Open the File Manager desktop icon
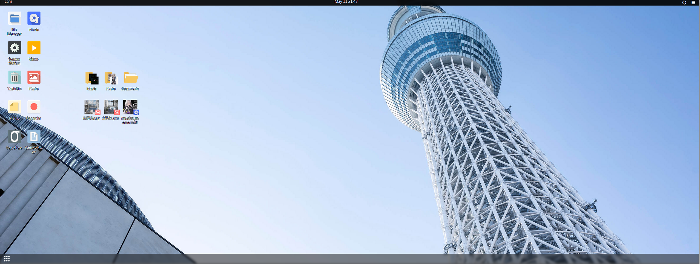Image resolution: width=700 pixels, height=264 pixels. tap(15, 19)
